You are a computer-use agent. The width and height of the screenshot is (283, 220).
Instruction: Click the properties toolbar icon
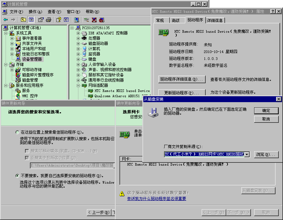pyautogui.click(x=41, y=20)
